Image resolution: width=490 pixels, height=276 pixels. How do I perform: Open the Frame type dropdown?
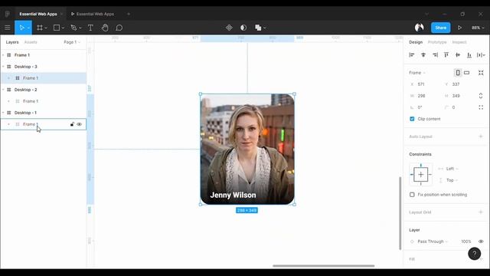point(417,73)
